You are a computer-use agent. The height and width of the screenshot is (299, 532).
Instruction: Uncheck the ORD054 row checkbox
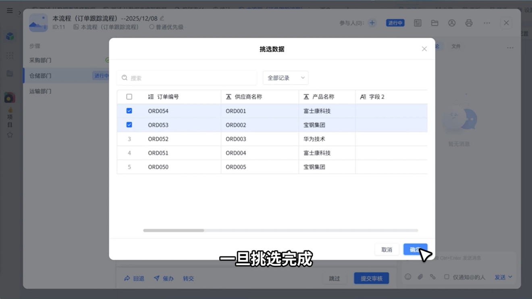click(x=129, y=111)
